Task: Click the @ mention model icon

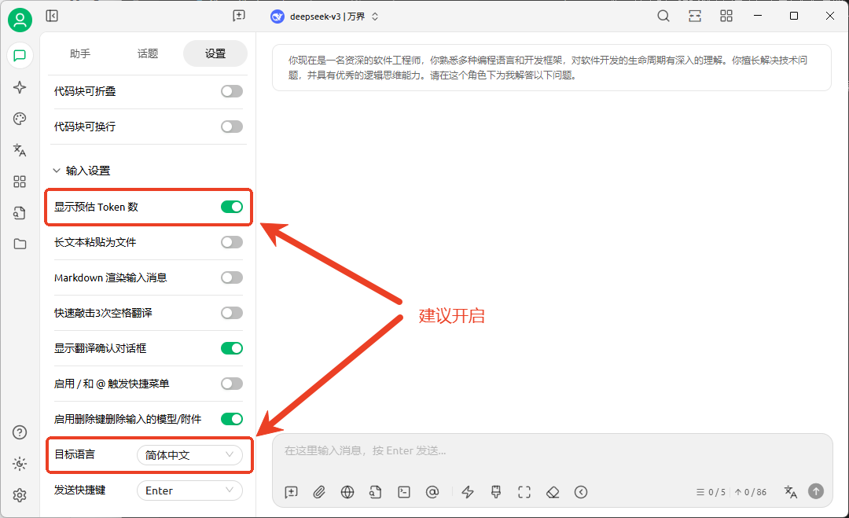Action: click(432, 492)
